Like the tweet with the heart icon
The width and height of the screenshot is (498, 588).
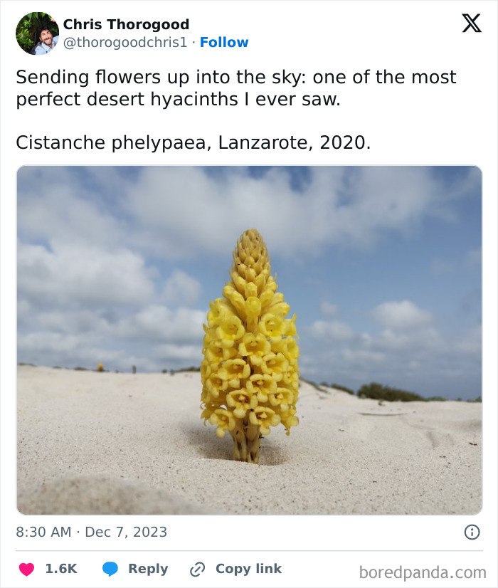pyautogui.click(x=26, y=569)
